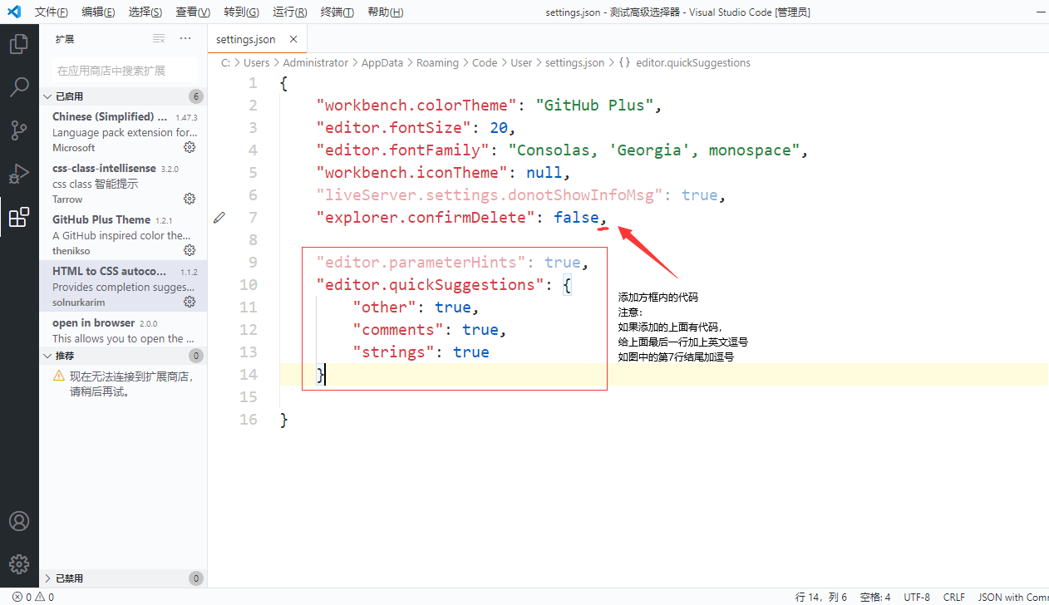Click errors and warnings status bar indicator

click(33, 597)
